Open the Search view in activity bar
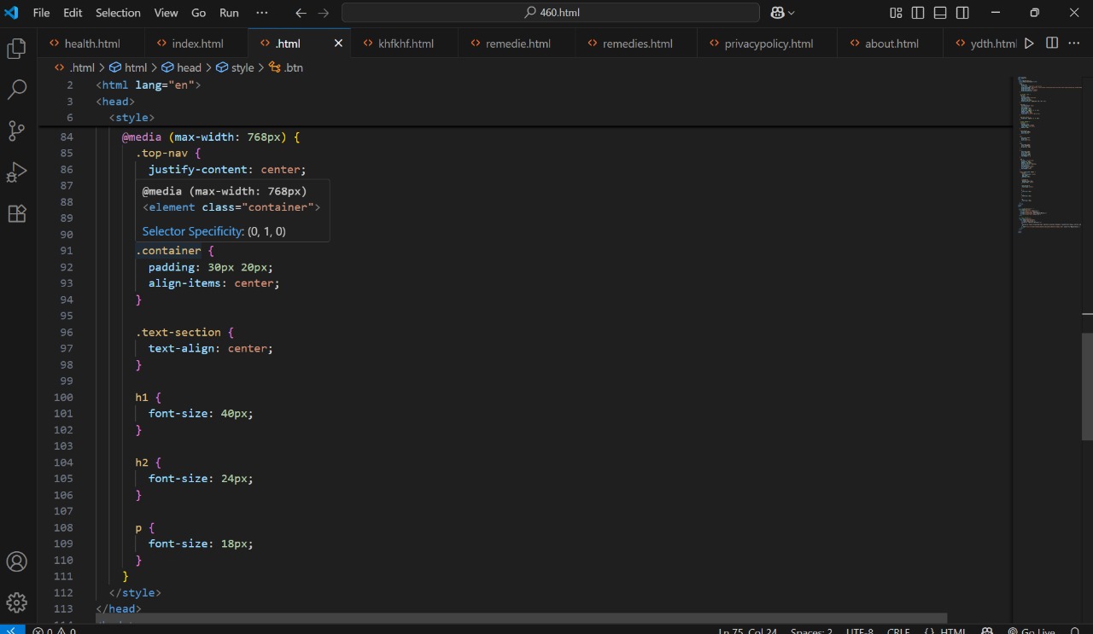The width and height of the screenshot is (1093, 634). pyautogui.click(x=16, y=90)
